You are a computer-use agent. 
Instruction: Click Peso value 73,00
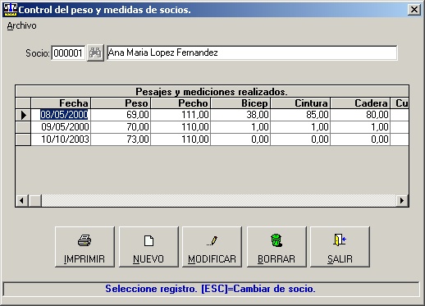coord(121,139)
